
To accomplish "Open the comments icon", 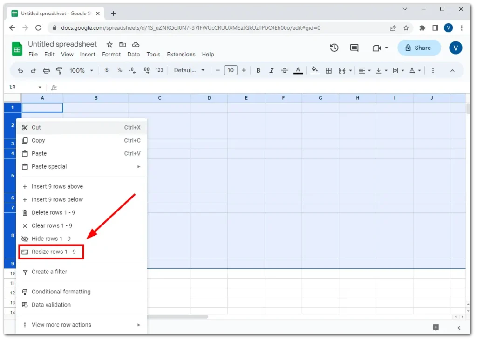I will 354,48.
